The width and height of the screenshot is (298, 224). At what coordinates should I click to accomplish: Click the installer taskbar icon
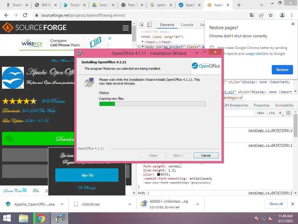pyautogui.click(x=60, y=218)
